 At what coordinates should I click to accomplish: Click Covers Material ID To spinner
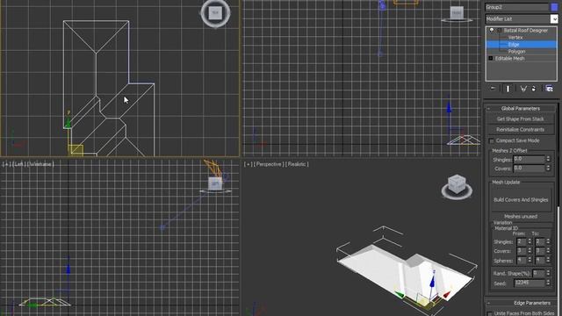click(548, 251)
